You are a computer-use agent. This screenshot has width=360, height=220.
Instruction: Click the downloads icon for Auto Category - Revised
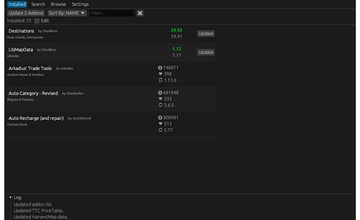point(160,92)
